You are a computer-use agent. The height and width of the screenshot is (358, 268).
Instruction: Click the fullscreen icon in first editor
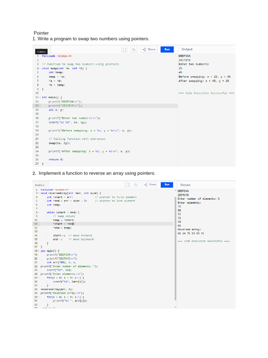tap(124, 49)
